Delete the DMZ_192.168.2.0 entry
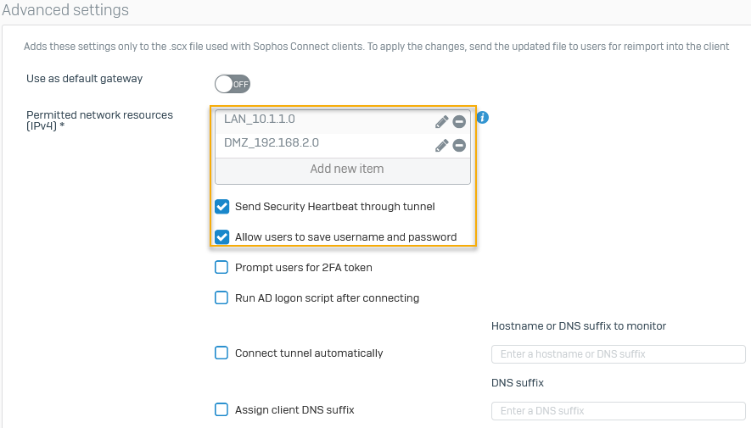 (459, 146)
